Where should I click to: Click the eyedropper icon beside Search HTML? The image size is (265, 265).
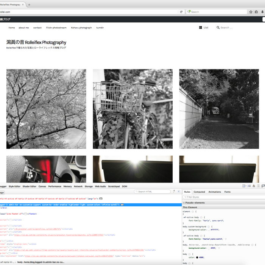point(174,192)
